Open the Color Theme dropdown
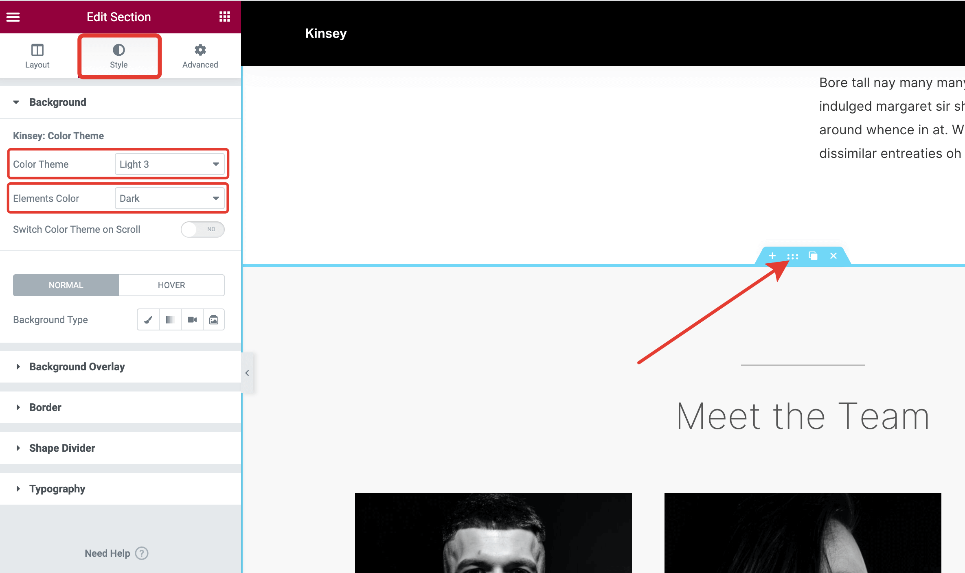This screenshot has height=573, width=965. [169, 164]
